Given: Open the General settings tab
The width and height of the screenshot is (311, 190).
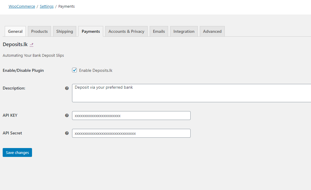Looking at the screenshot, I should [x=15, y=31].
